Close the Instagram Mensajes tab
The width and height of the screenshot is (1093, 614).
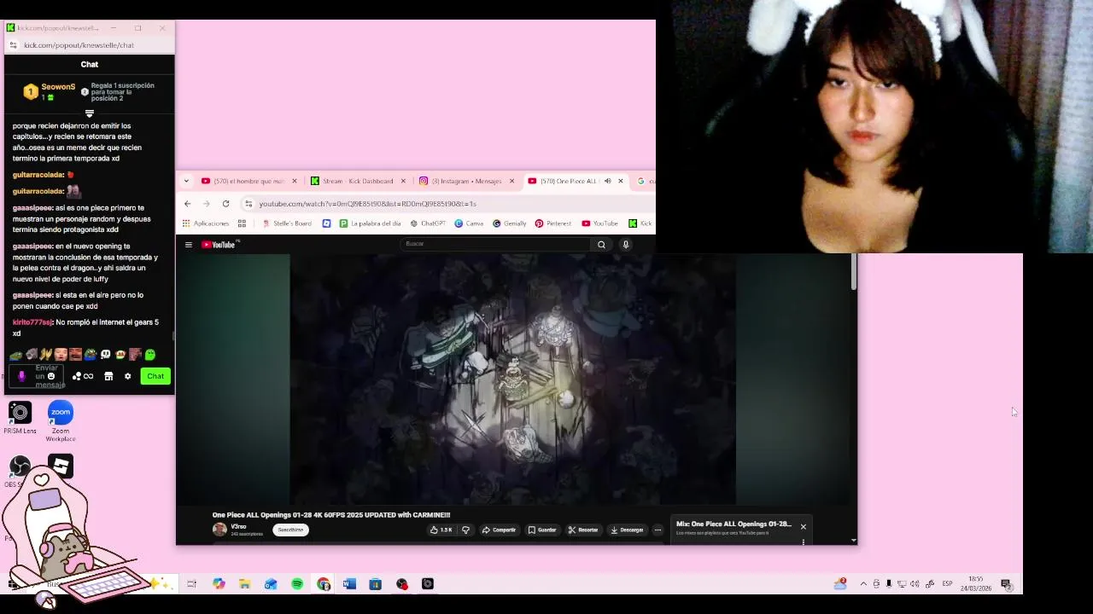[511, 181]
